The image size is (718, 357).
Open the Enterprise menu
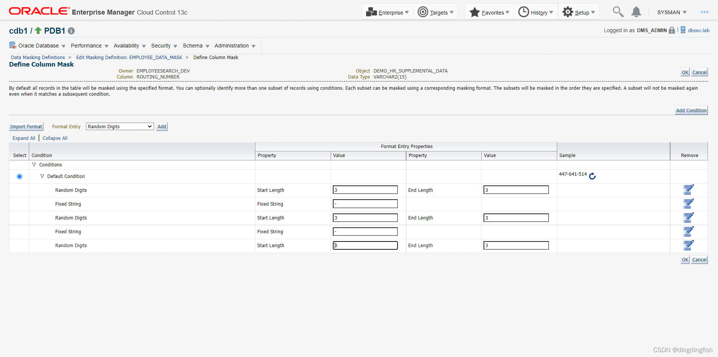pos(387,12)
